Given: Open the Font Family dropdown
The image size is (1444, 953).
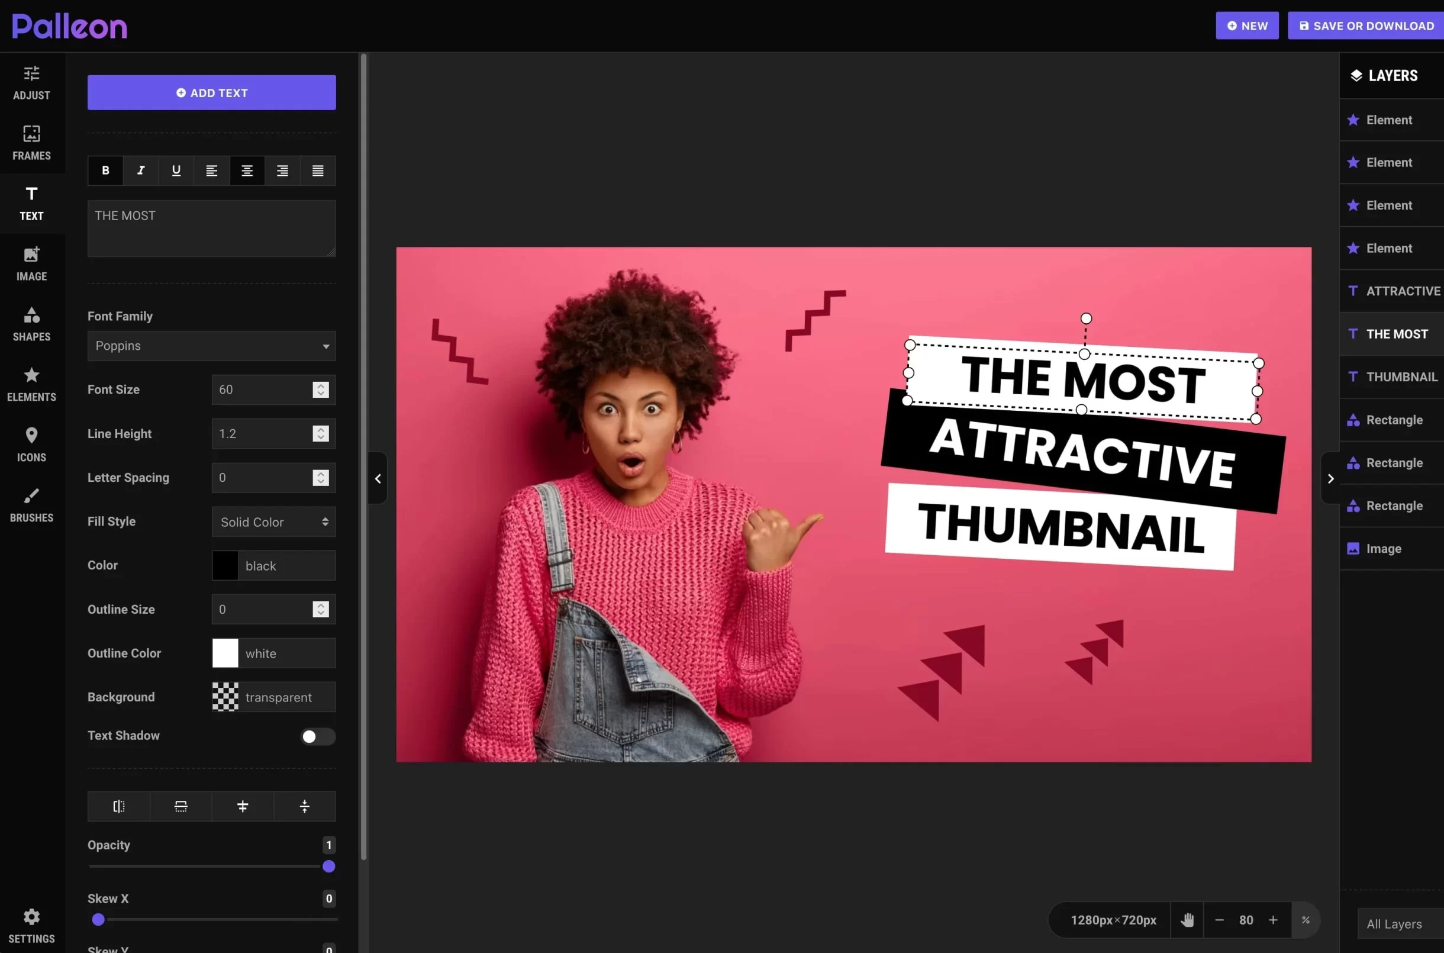Looking at the screenshot, I should [211, 346].
